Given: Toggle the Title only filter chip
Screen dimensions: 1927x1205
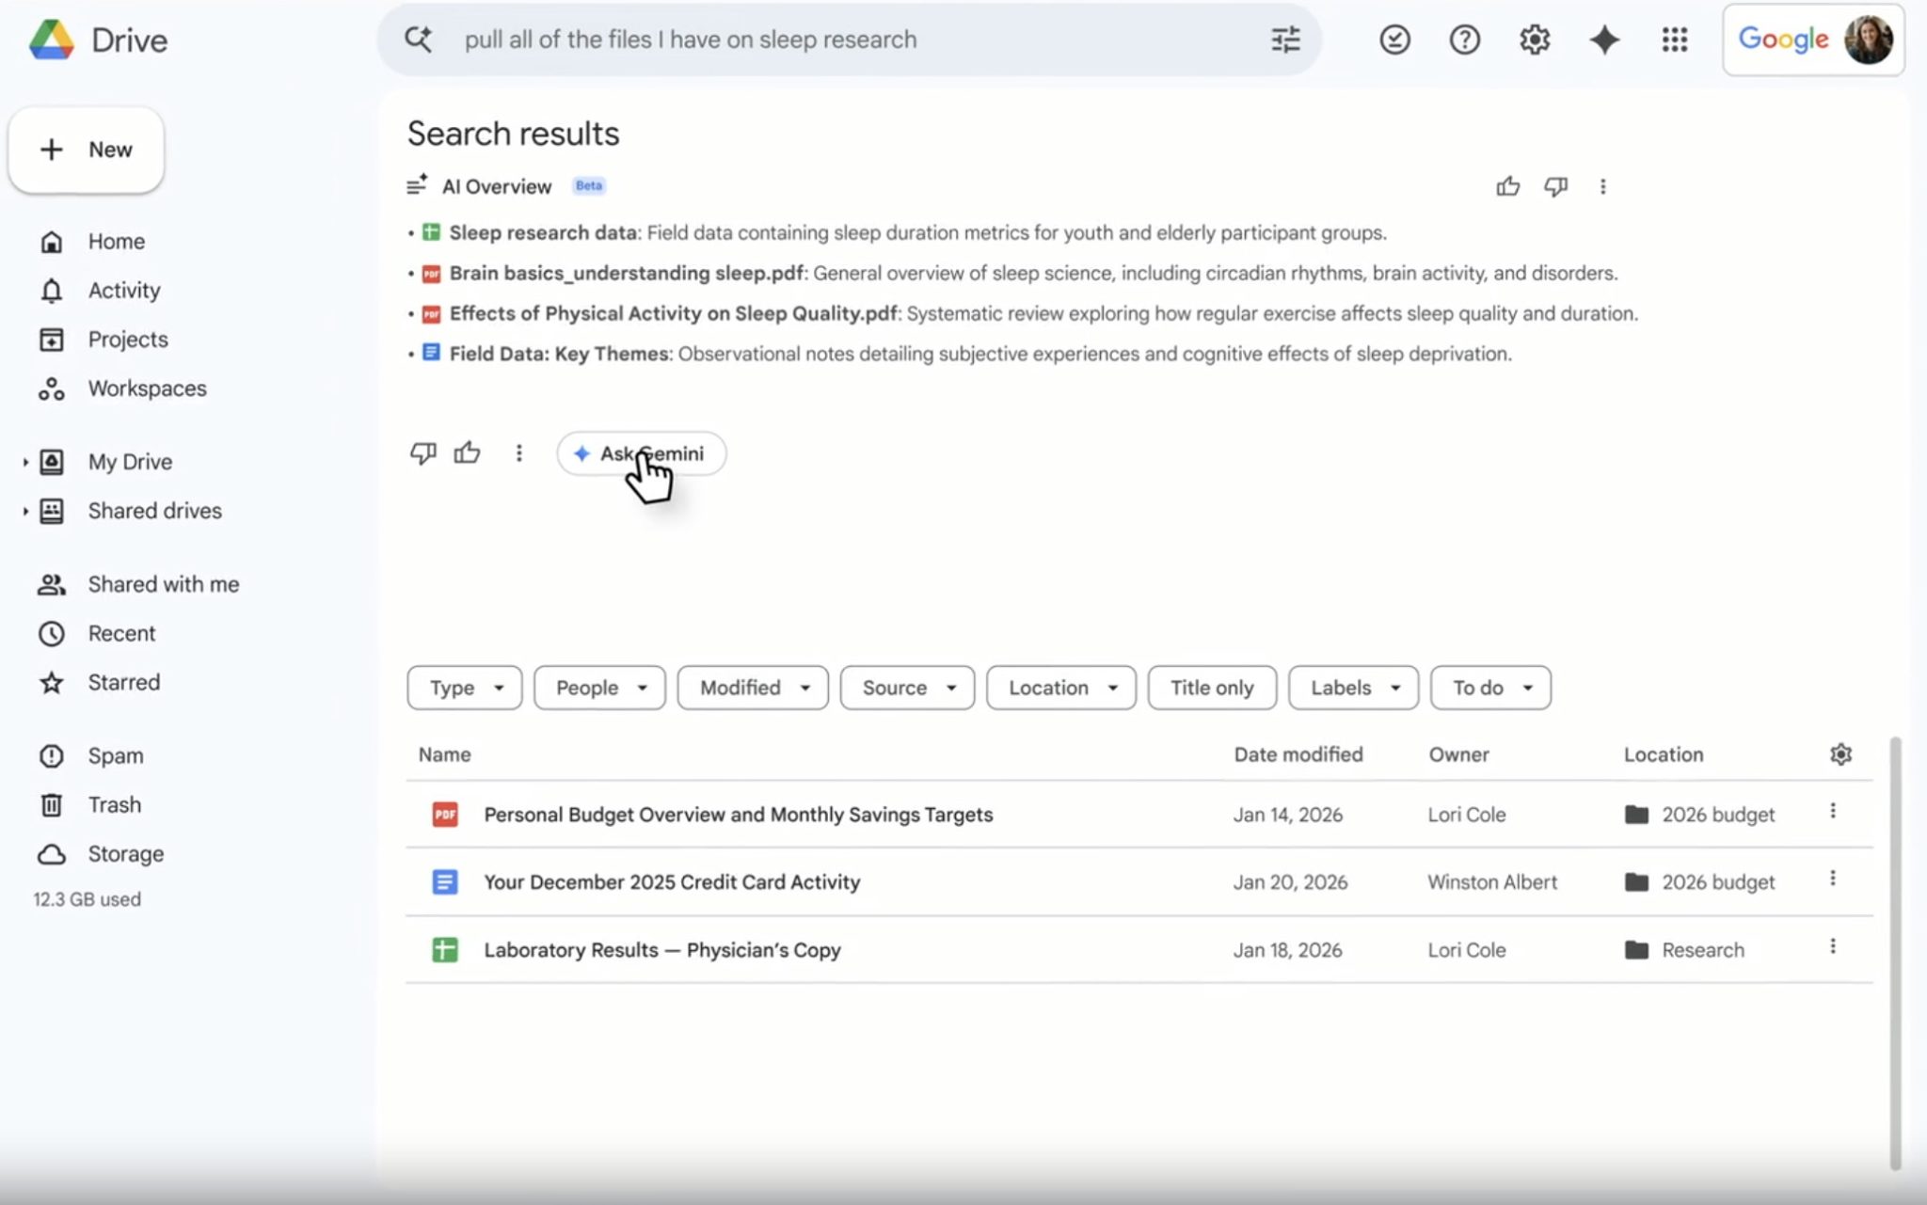Looking at the screenshot, I should click(x=1211, y=688).
